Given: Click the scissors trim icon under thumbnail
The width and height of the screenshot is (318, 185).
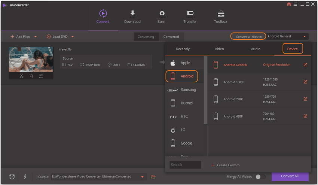Looking at the screenshot, I should point(21,76).
